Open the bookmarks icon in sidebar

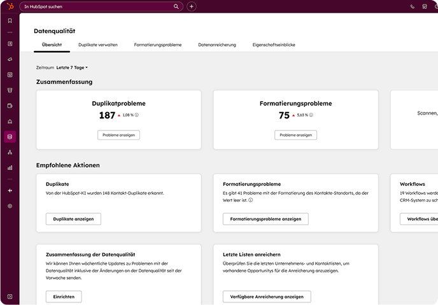(x=10, y=21)
